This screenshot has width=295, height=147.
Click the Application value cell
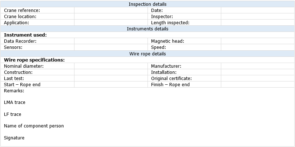[111, 23]
